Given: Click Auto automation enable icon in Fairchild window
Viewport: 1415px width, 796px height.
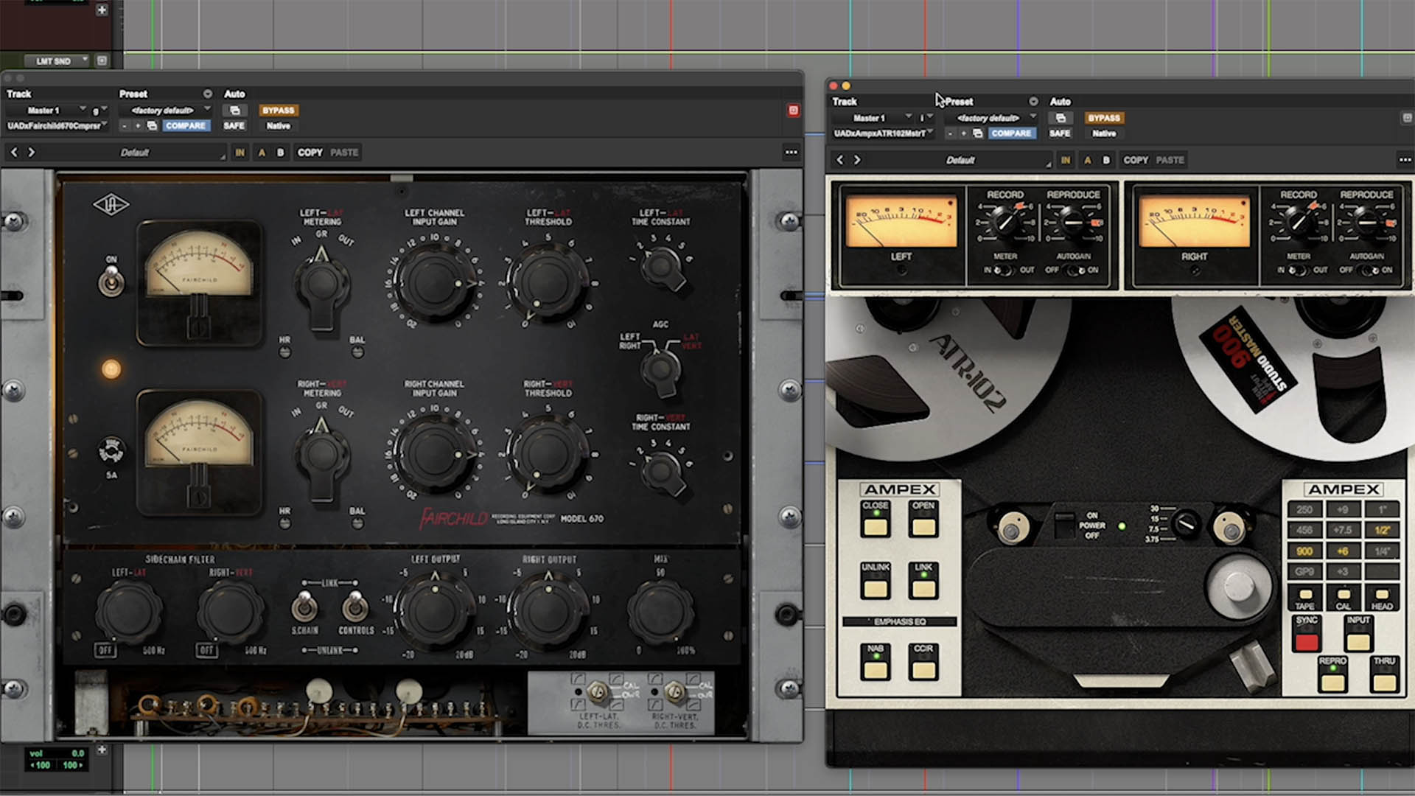Looking at the screenshot, I should pos(234,111).
